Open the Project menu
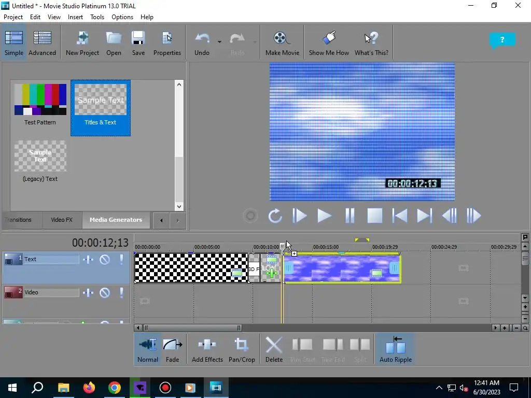 (x=13, y=17)
